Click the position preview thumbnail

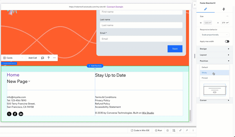[215, 90]
